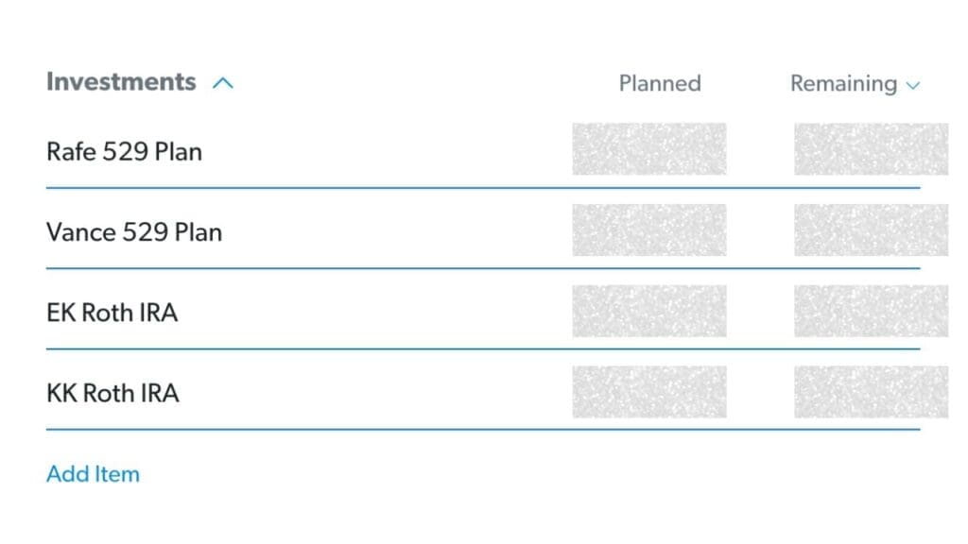
Task: Click remaining amount for EK Roth IRA
Action: tap(871, 312)
